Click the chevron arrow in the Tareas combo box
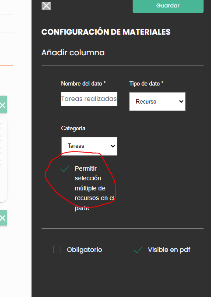211x297 pixels. (x=113, y=146)
